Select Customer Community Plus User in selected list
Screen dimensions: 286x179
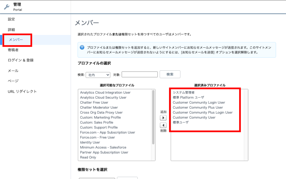pos(198,108)
